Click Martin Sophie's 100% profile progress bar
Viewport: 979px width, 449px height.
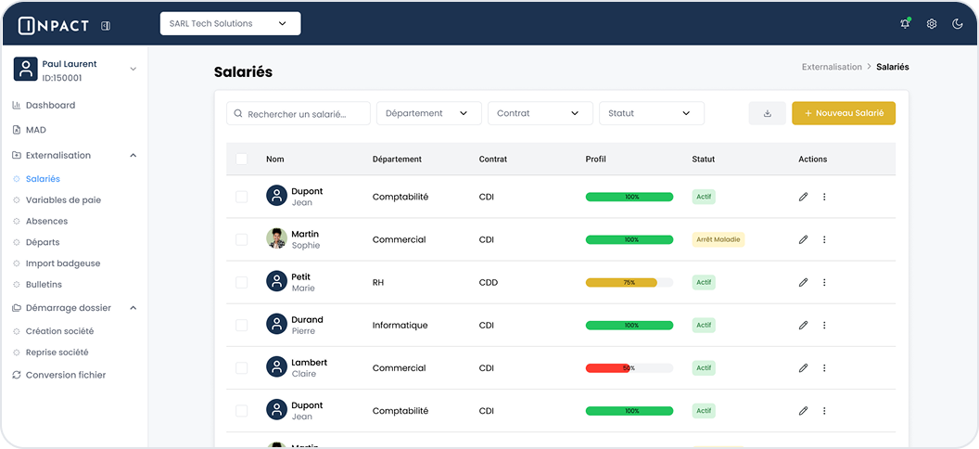coord(629,239)
